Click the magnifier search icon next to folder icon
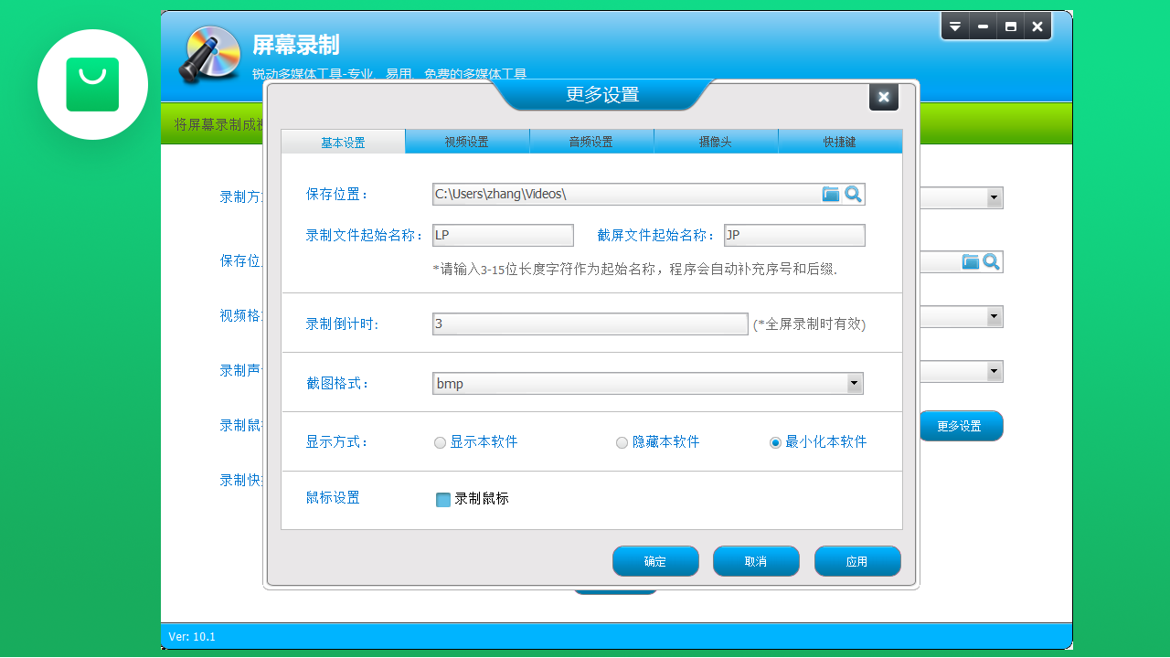1170x658 pixels. coord(854,194)
